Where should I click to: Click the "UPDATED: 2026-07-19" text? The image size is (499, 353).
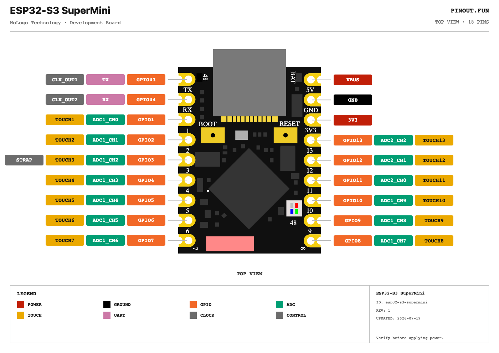pos(398,318)
